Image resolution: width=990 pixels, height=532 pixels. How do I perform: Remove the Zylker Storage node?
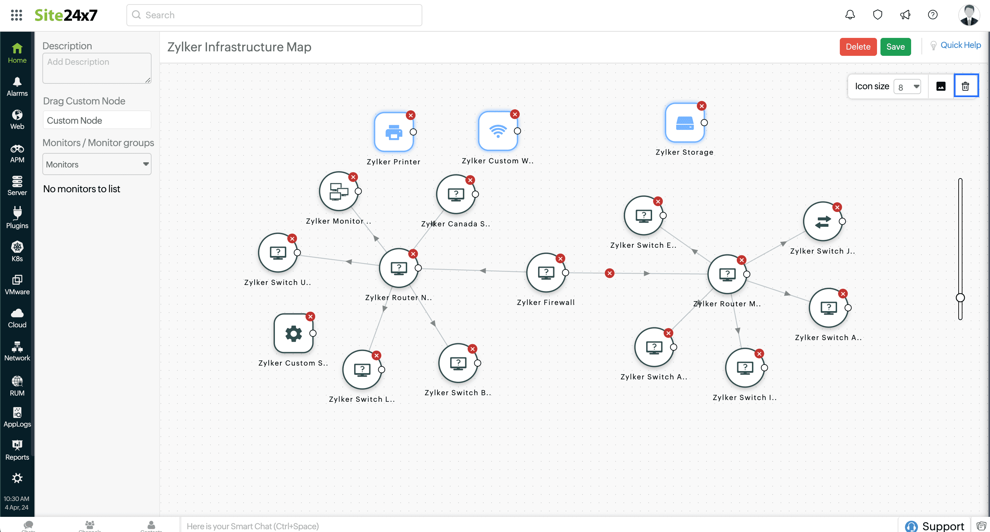click(x=702, y=106)
